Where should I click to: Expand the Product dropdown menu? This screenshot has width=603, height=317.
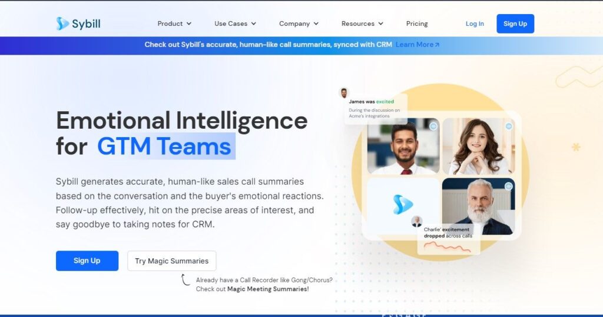coord(174,24)
